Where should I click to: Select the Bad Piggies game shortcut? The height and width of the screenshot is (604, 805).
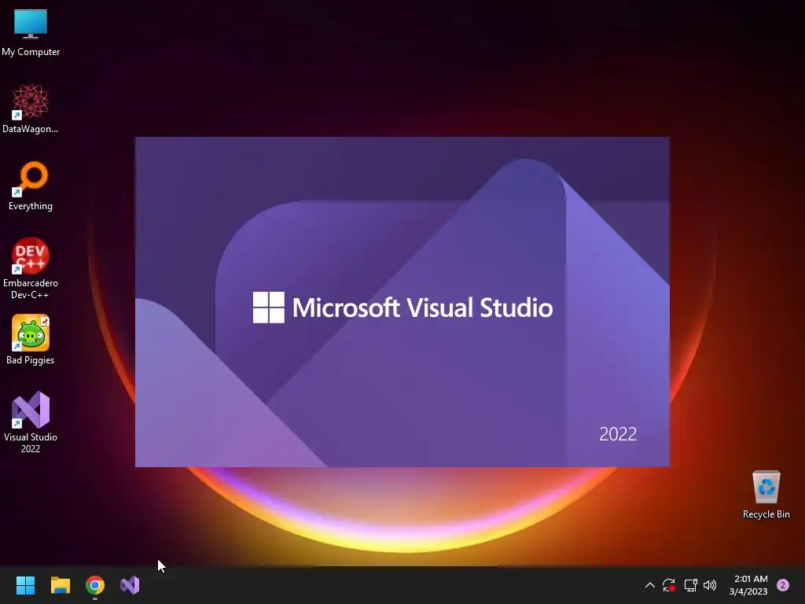tap(31, 340)
